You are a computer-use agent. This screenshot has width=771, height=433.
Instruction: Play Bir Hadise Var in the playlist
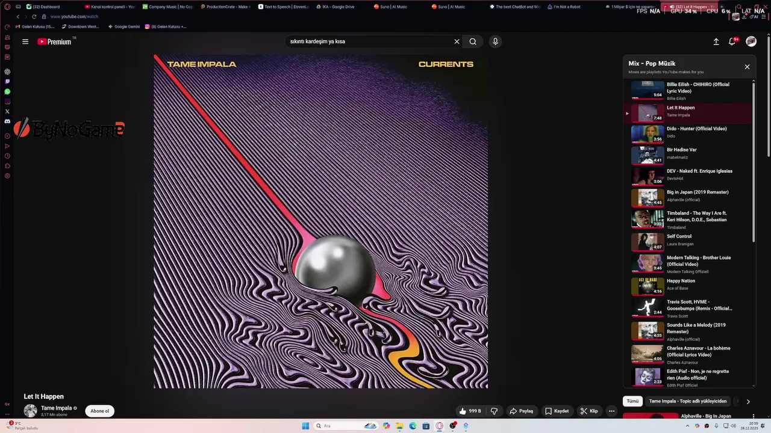pyautogui.click(x=688, y=155)
